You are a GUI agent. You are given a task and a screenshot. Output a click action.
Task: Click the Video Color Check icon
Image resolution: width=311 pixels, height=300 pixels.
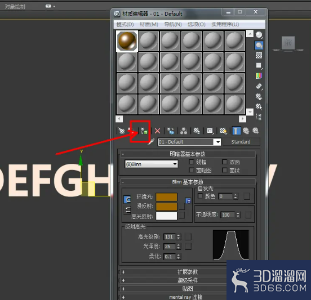[259, 75]
